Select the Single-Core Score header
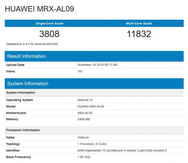 click(x=49, y=23)
